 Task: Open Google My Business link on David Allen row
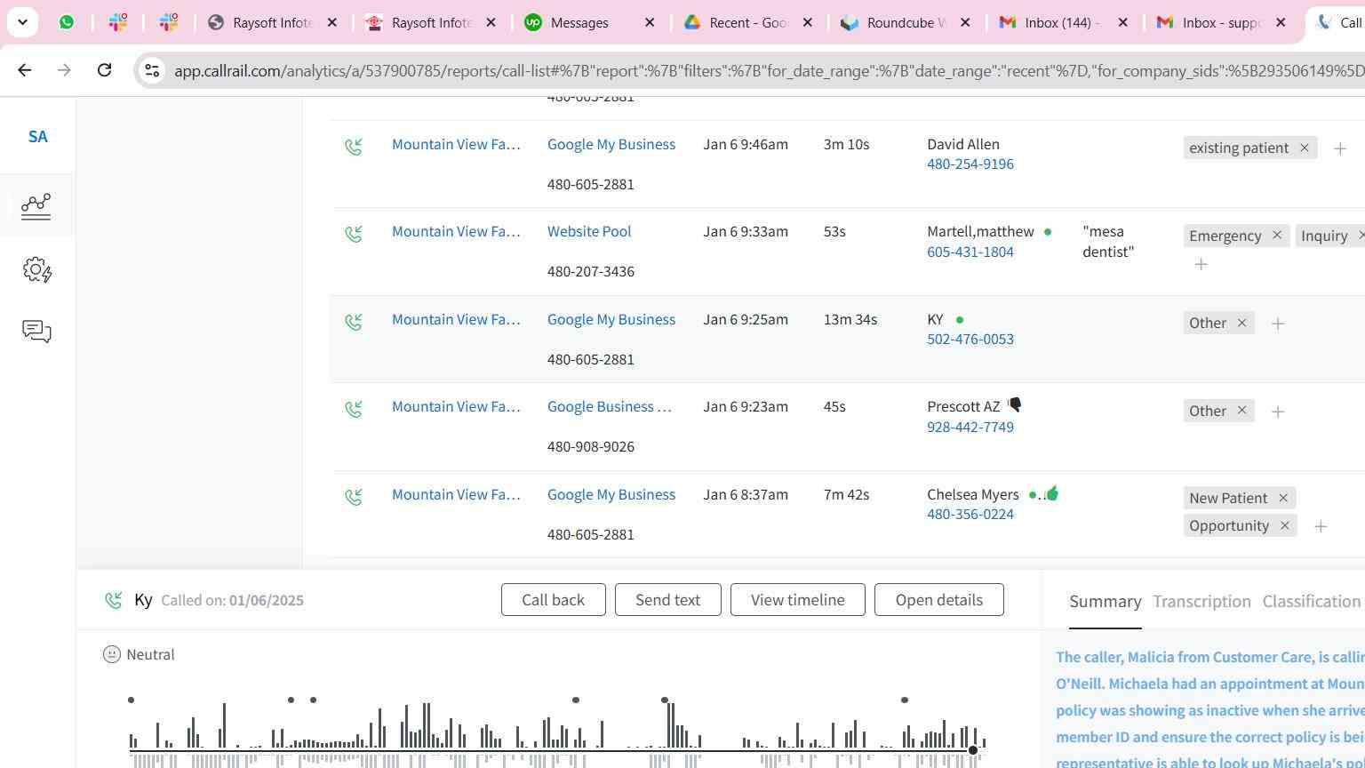[611, 145]
